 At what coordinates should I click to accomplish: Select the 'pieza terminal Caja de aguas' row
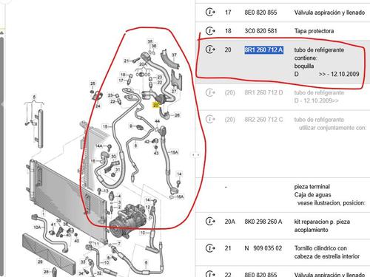click(283, 195)
